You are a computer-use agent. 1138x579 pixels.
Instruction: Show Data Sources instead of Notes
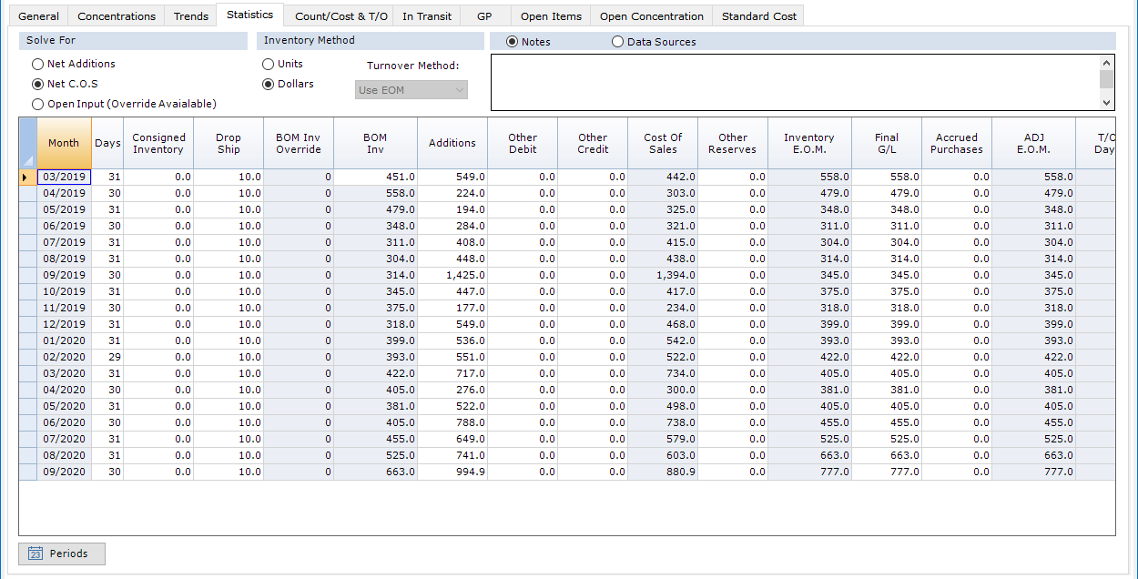pyautogui.click(x=618, y=41)
